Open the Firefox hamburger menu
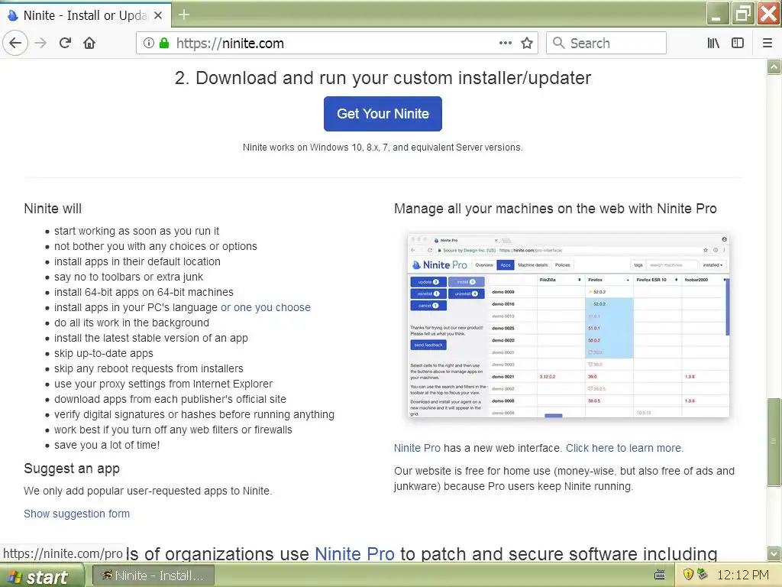Screen dimensions: 782x587 [x=767, y=43]
